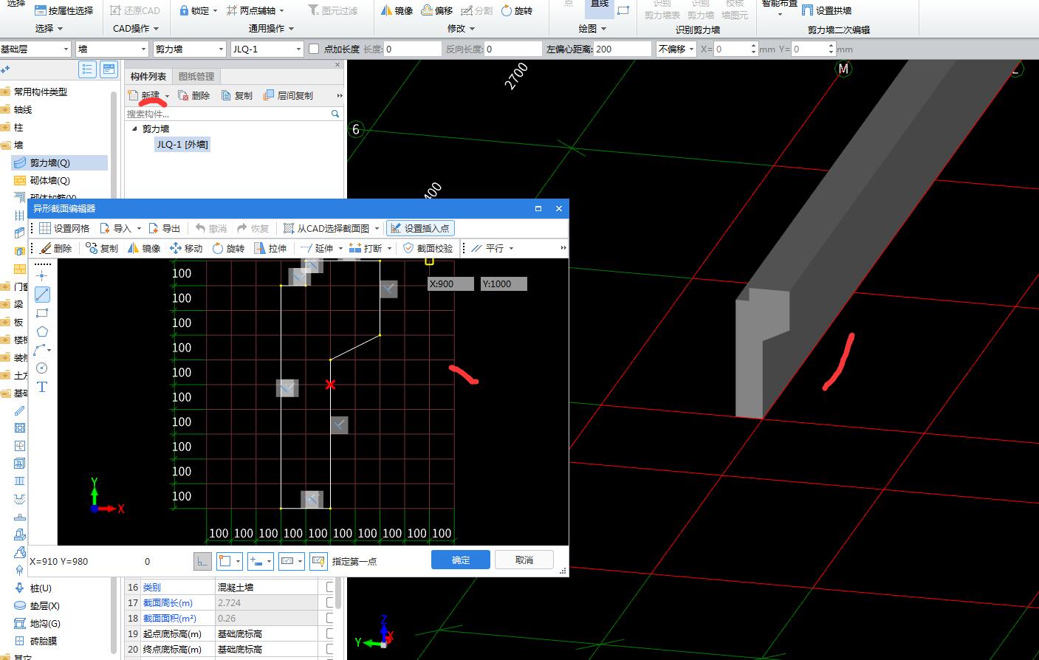Click 截面校验 section validation
1039x660 pixels.
point(428,248)
